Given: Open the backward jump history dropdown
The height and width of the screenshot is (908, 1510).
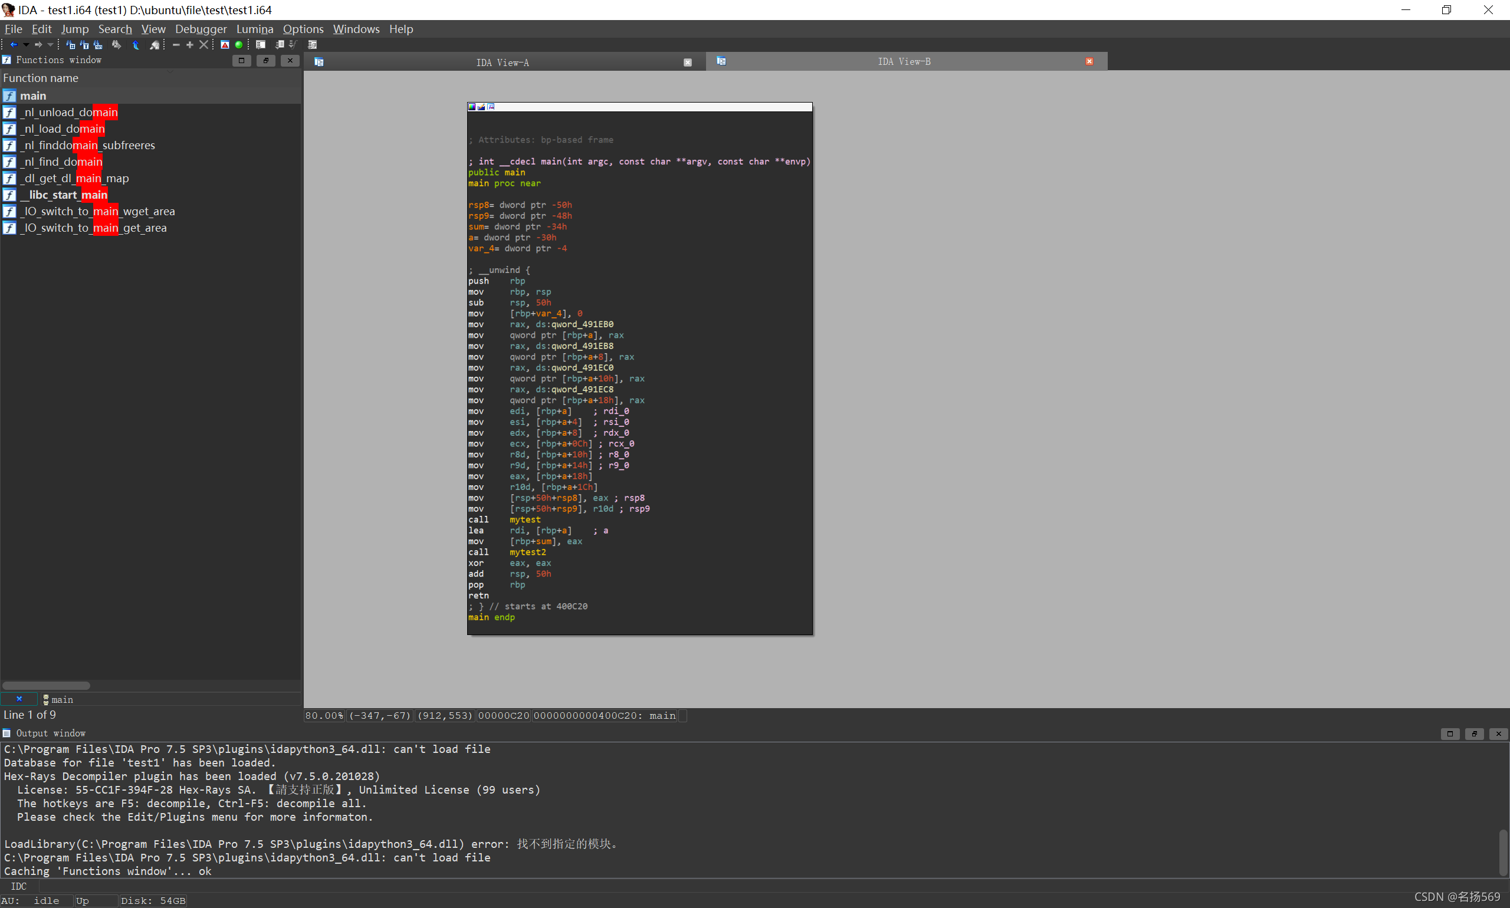Looking at the screenshot, I should (x=26, y=45).
